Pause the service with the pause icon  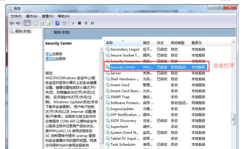[86, 23]
